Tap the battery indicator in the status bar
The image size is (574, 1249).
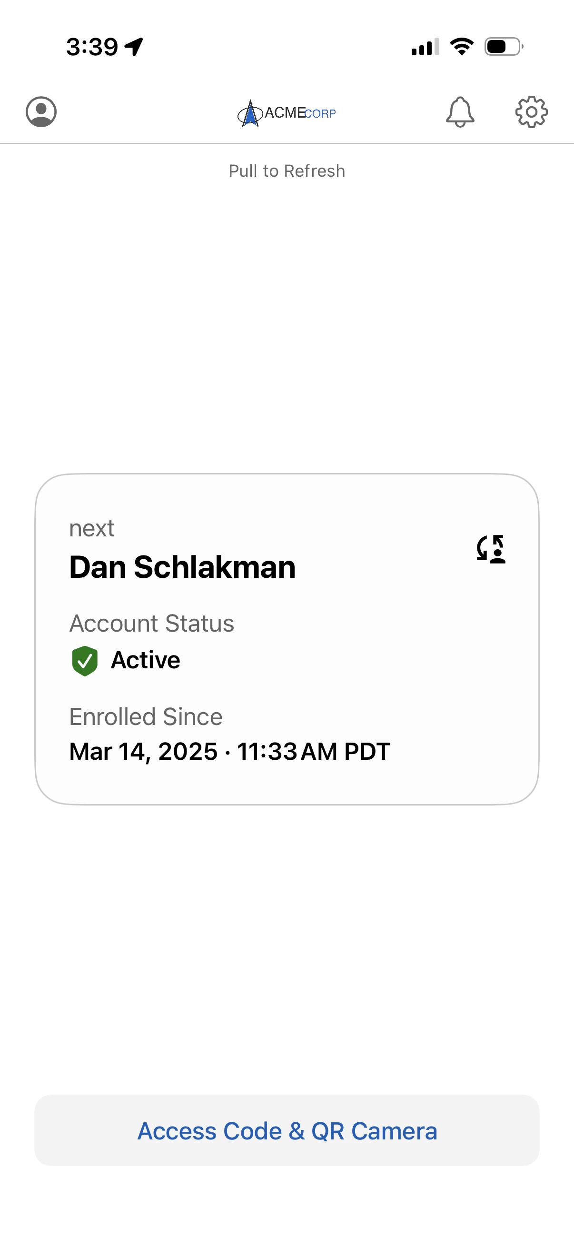tap(503, 47)
